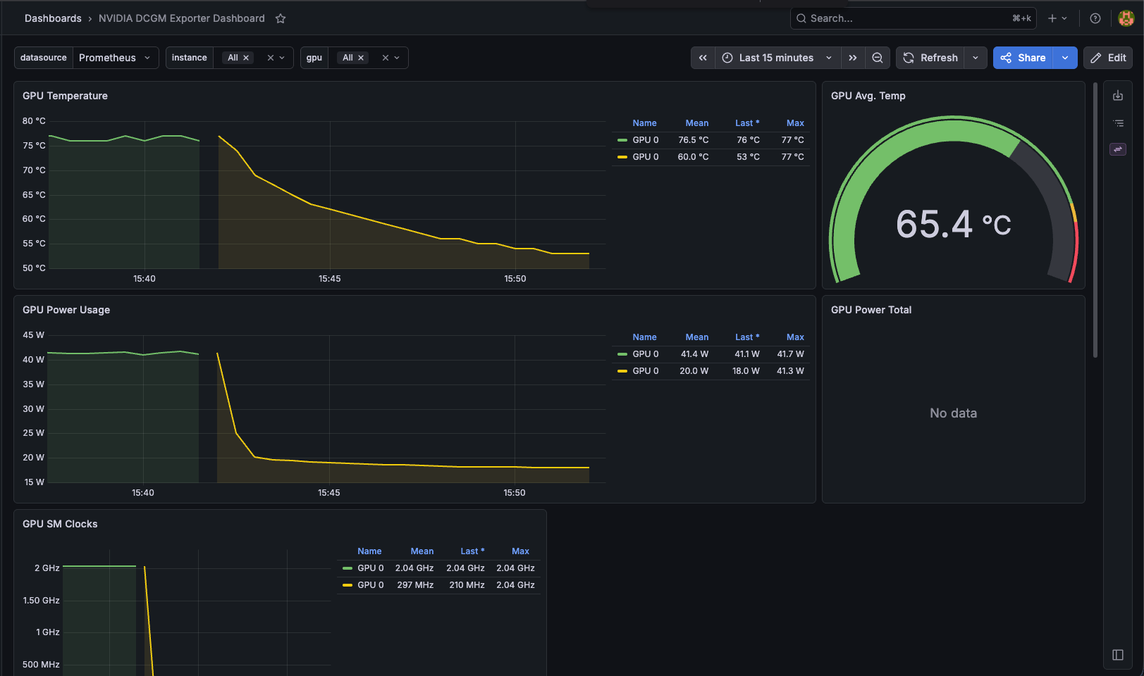Screen dimensions: 1144x676
Task: Open the help question mark icon
Action: tap(1095, 18)
